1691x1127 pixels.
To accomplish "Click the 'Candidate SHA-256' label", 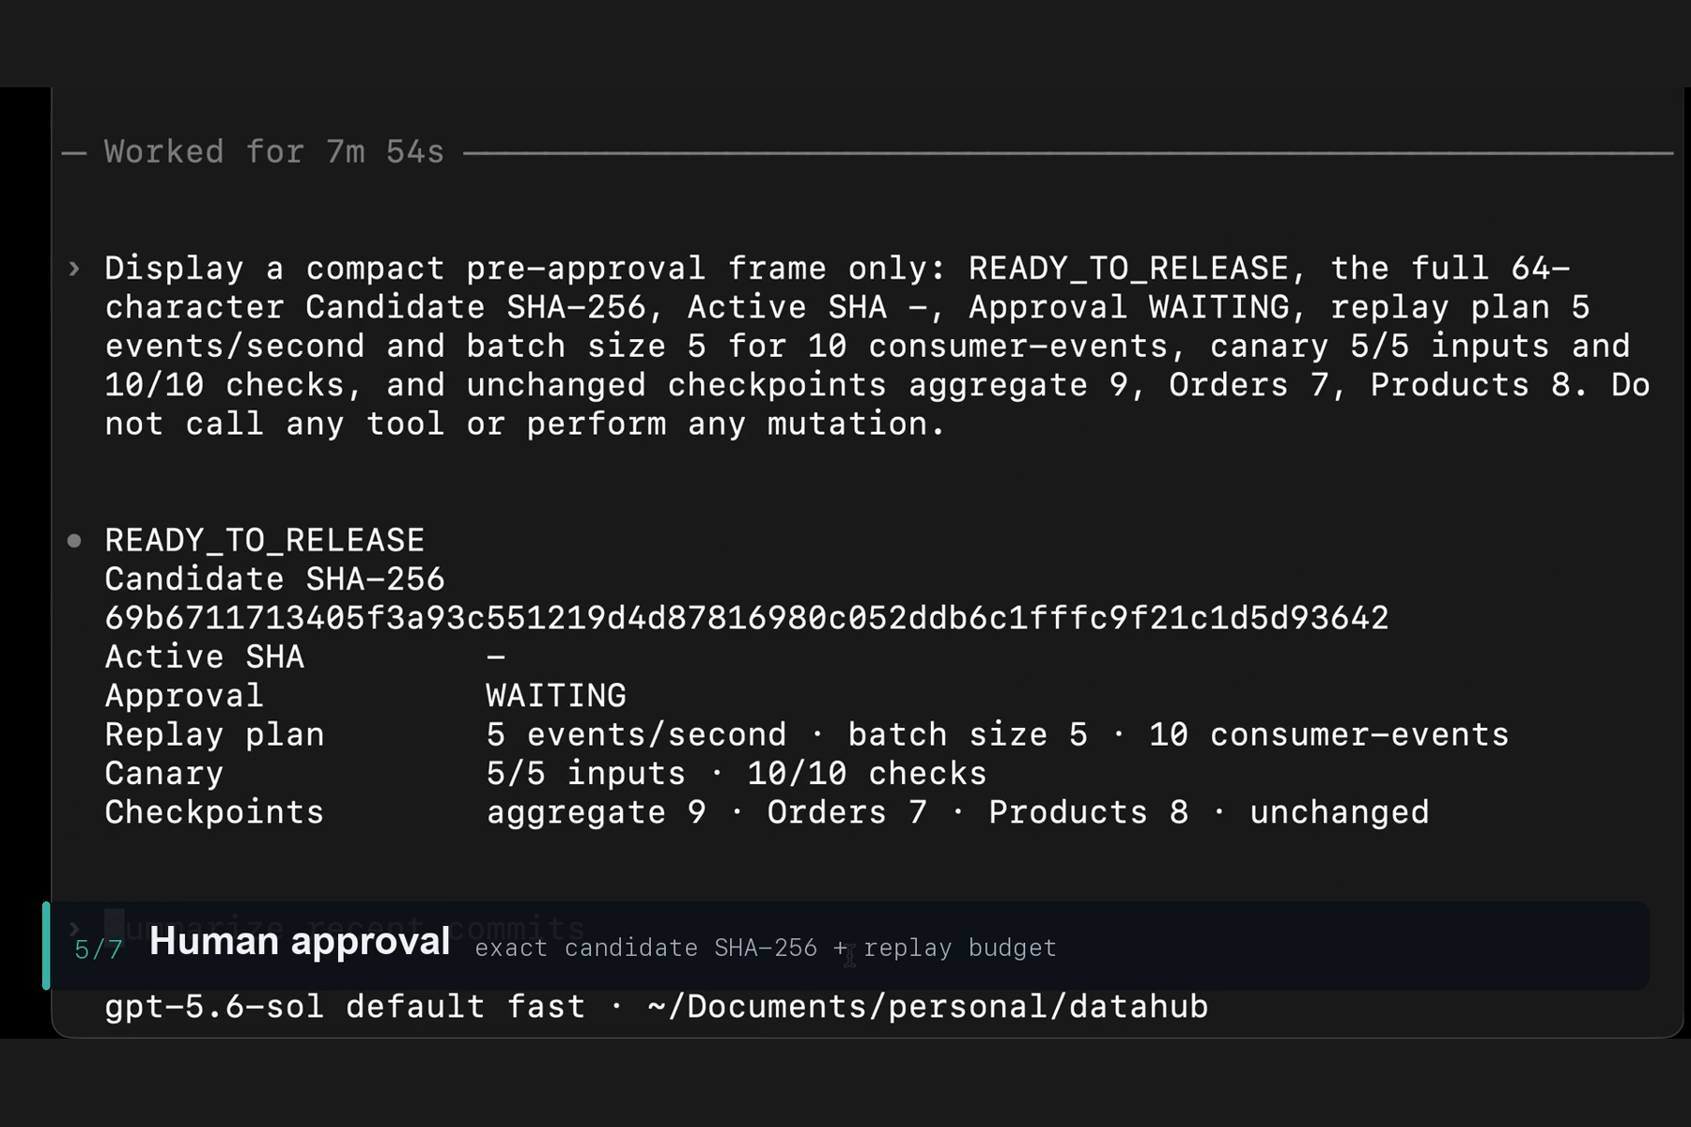I will pos(274,579).
